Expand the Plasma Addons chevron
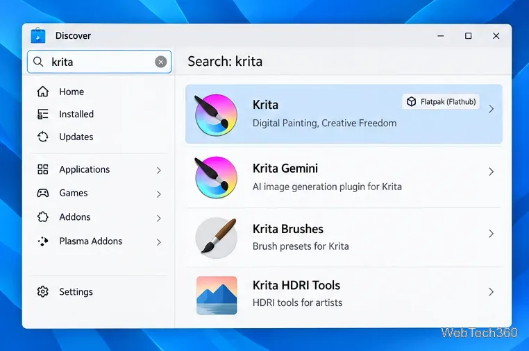 pyautogui.click(x=158, y=242)
